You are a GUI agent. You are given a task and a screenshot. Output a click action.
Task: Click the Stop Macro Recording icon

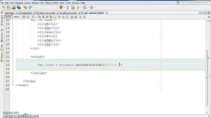coord(84,17)
